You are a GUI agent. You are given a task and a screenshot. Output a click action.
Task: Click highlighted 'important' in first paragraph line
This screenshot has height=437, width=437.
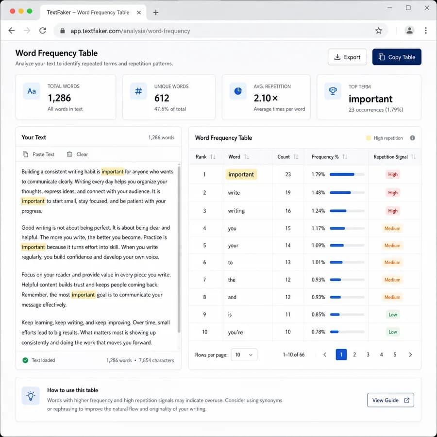point(112,172)
